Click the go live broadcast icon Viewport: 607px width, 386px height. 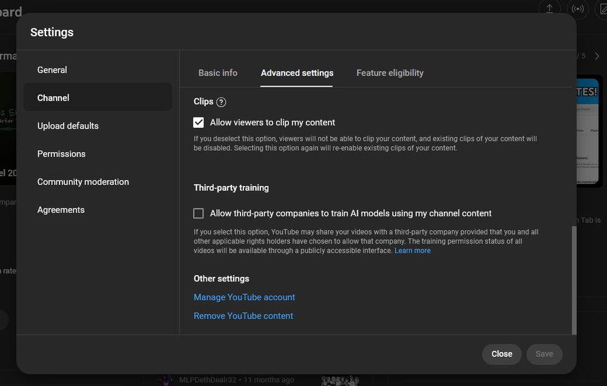coord(577,8)
